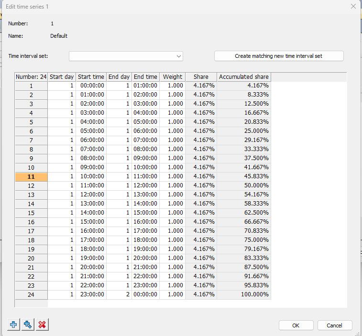Click the Accumulated share column header

click(x=244, y=77)
